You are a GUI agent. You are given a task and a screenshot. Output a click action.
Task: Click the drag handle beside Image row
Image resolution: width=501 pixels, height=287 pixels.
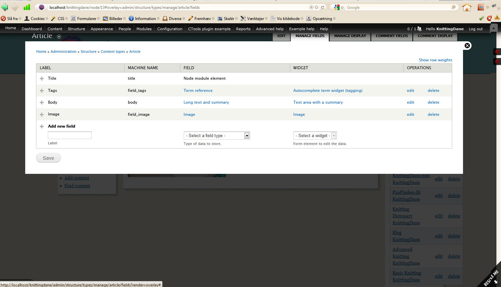click(x=42, y=114)
